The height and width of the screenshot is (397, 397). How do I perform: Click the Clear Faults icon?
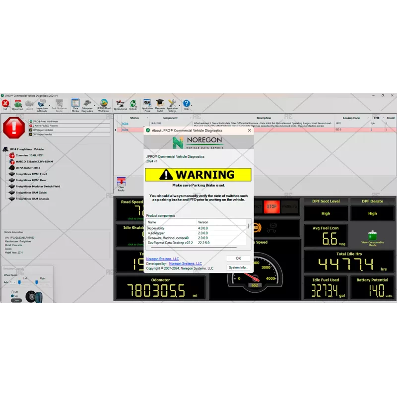pos(121,183)
